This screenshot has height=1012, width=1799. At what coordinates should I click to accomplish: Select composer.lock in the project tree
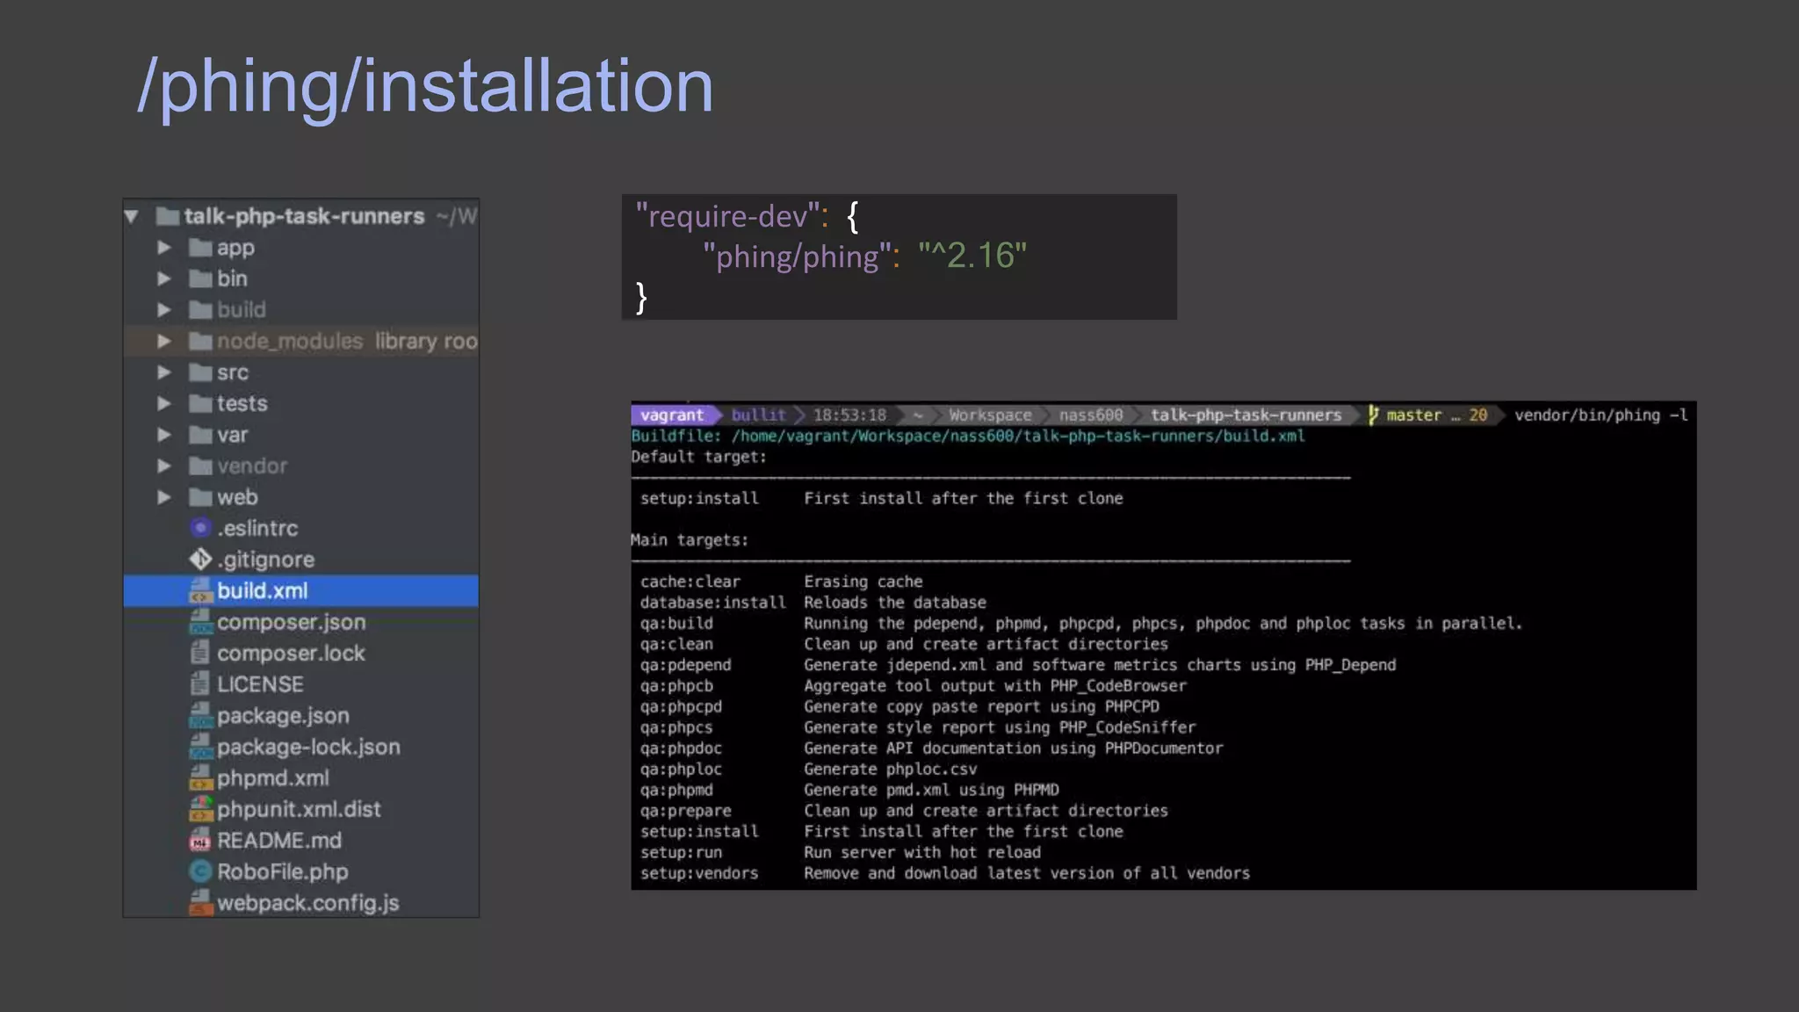[x=291, y=653]
